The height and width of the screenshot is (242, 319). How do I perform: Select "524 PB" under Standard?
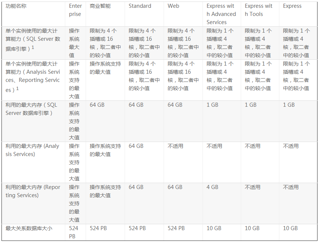tap(137, 228)
